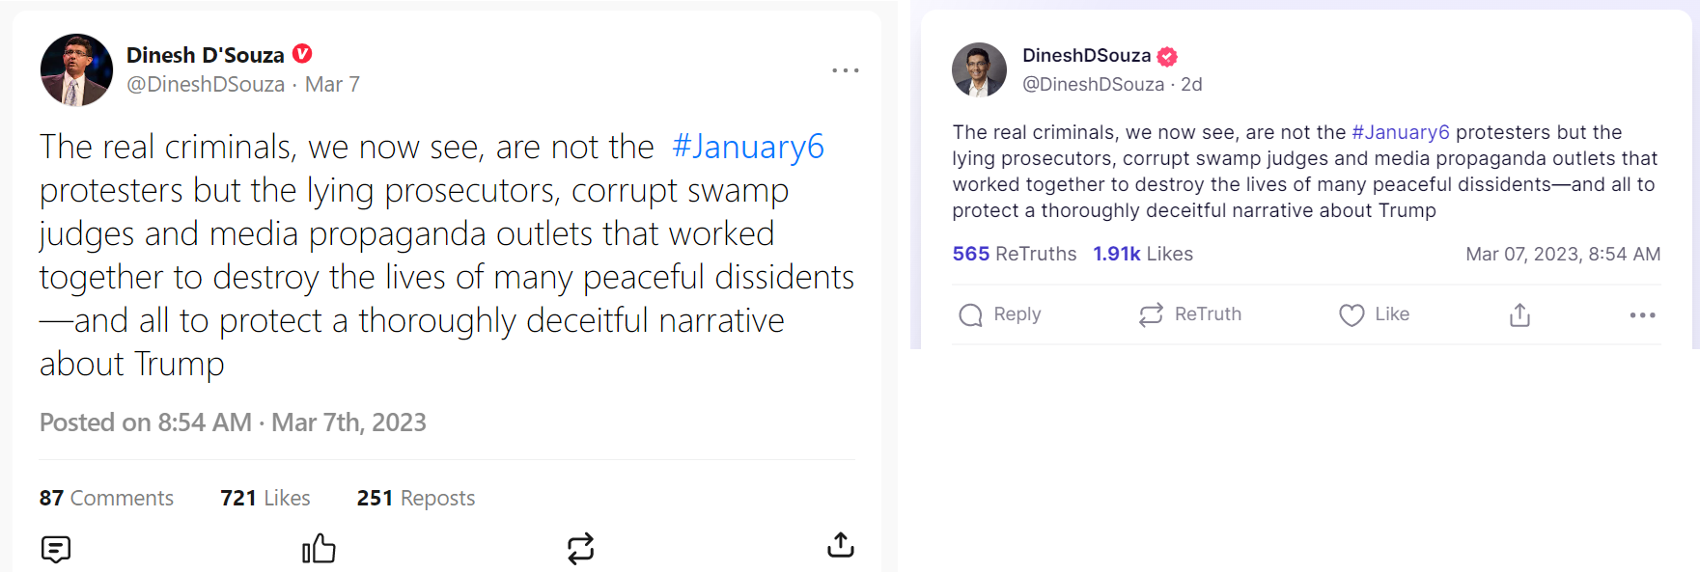
Task: Toggle the heart Like button
Action: point(1374,314)
